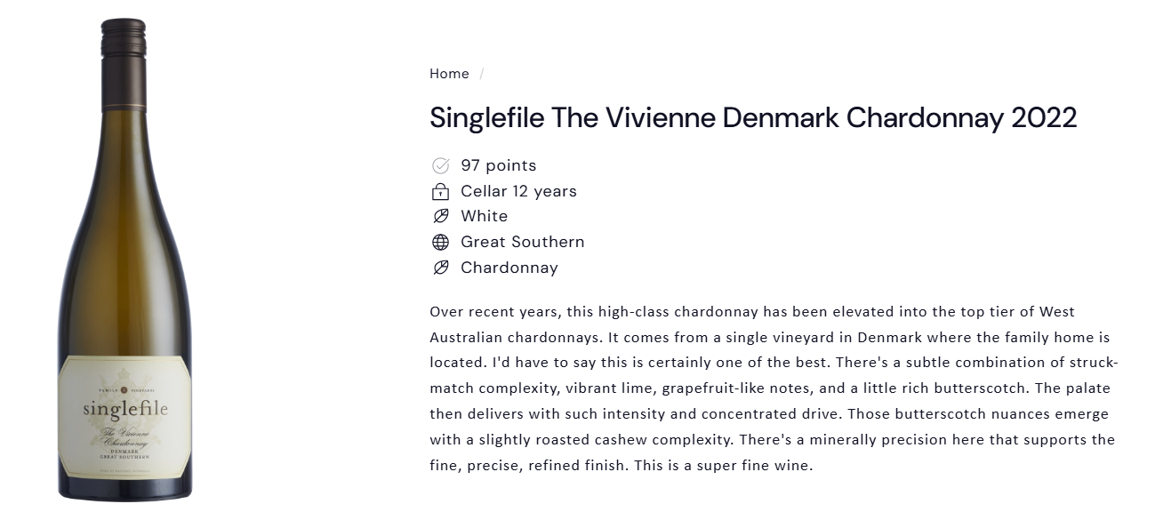Image resolution: width=1163 pixels, height=520 pixels.
Task: Click the White wine type label
Action: click(x=484, y=216)
